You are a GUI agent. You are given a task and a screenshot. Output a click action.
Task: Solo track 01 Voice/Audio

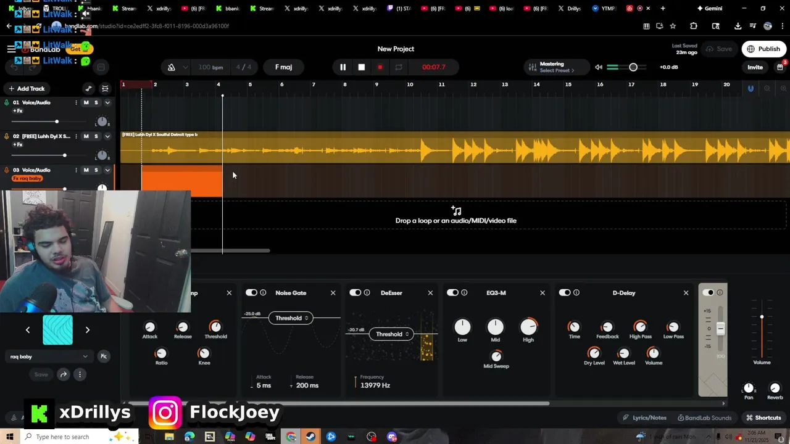[96, 103]
